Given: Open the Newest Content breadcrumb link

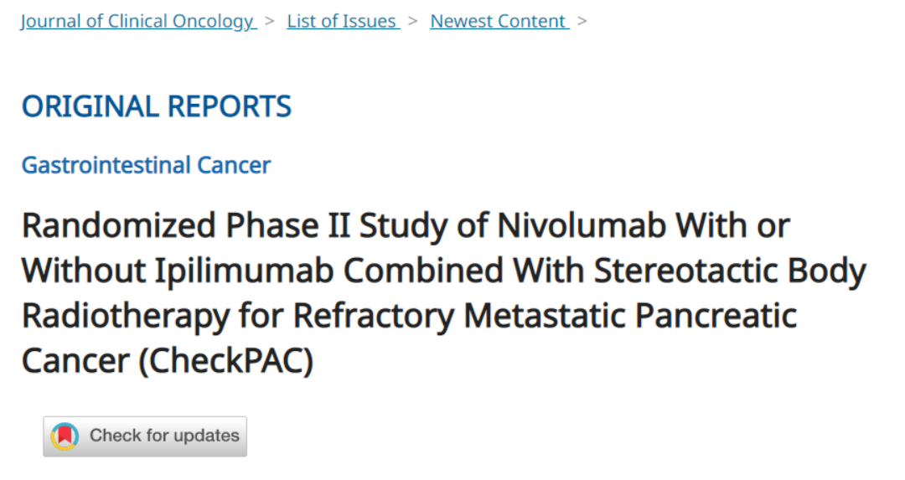Looking at the screenshot, I should click(x=499, y=21).
